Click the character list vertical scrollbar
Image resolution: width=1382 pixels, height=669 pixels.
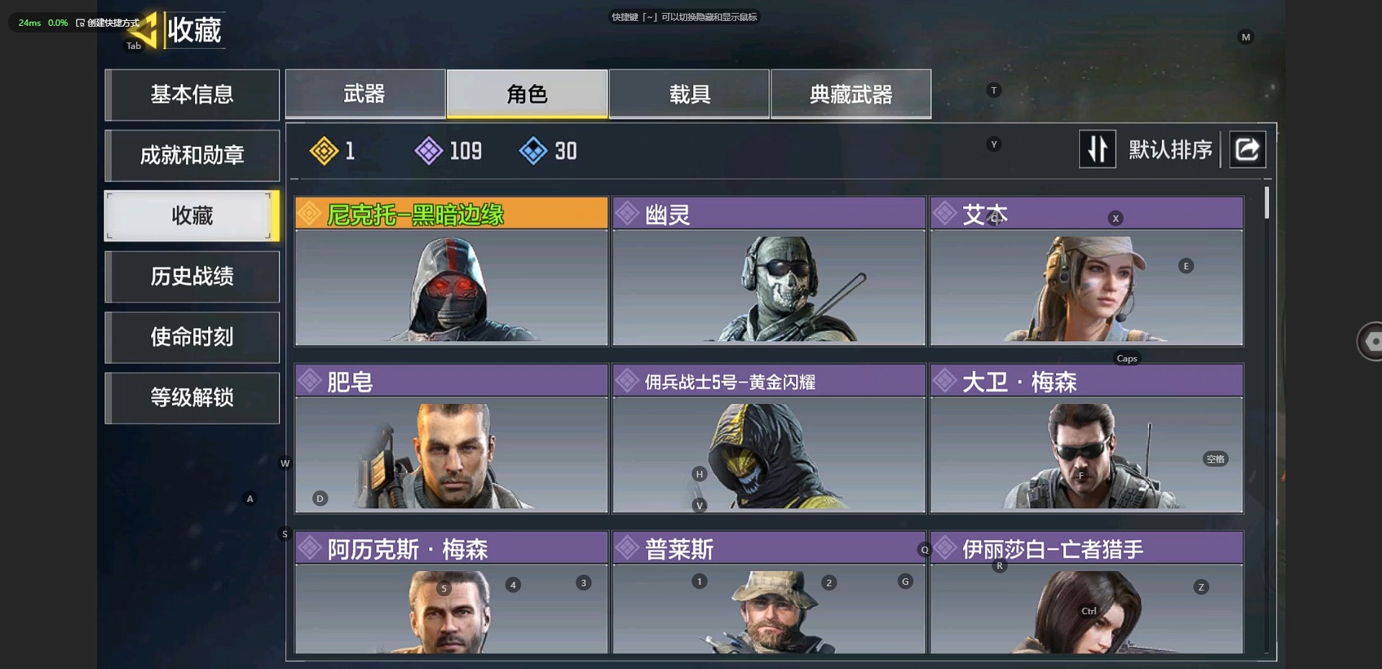pos(1266,203)
